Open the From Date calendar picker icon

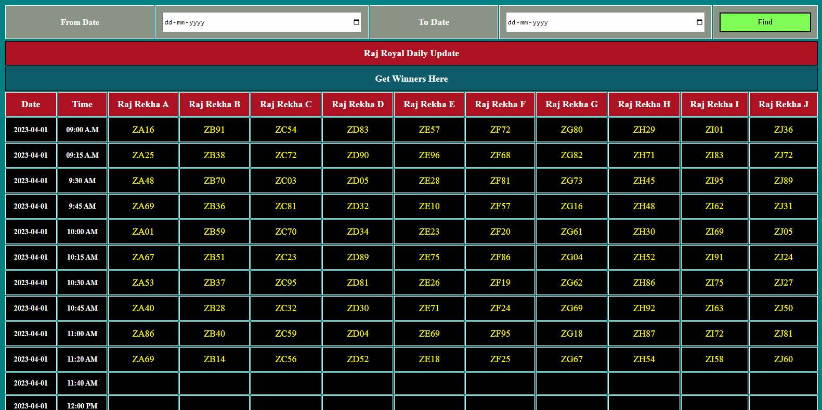pyautogui.click(x=356, y=22)
